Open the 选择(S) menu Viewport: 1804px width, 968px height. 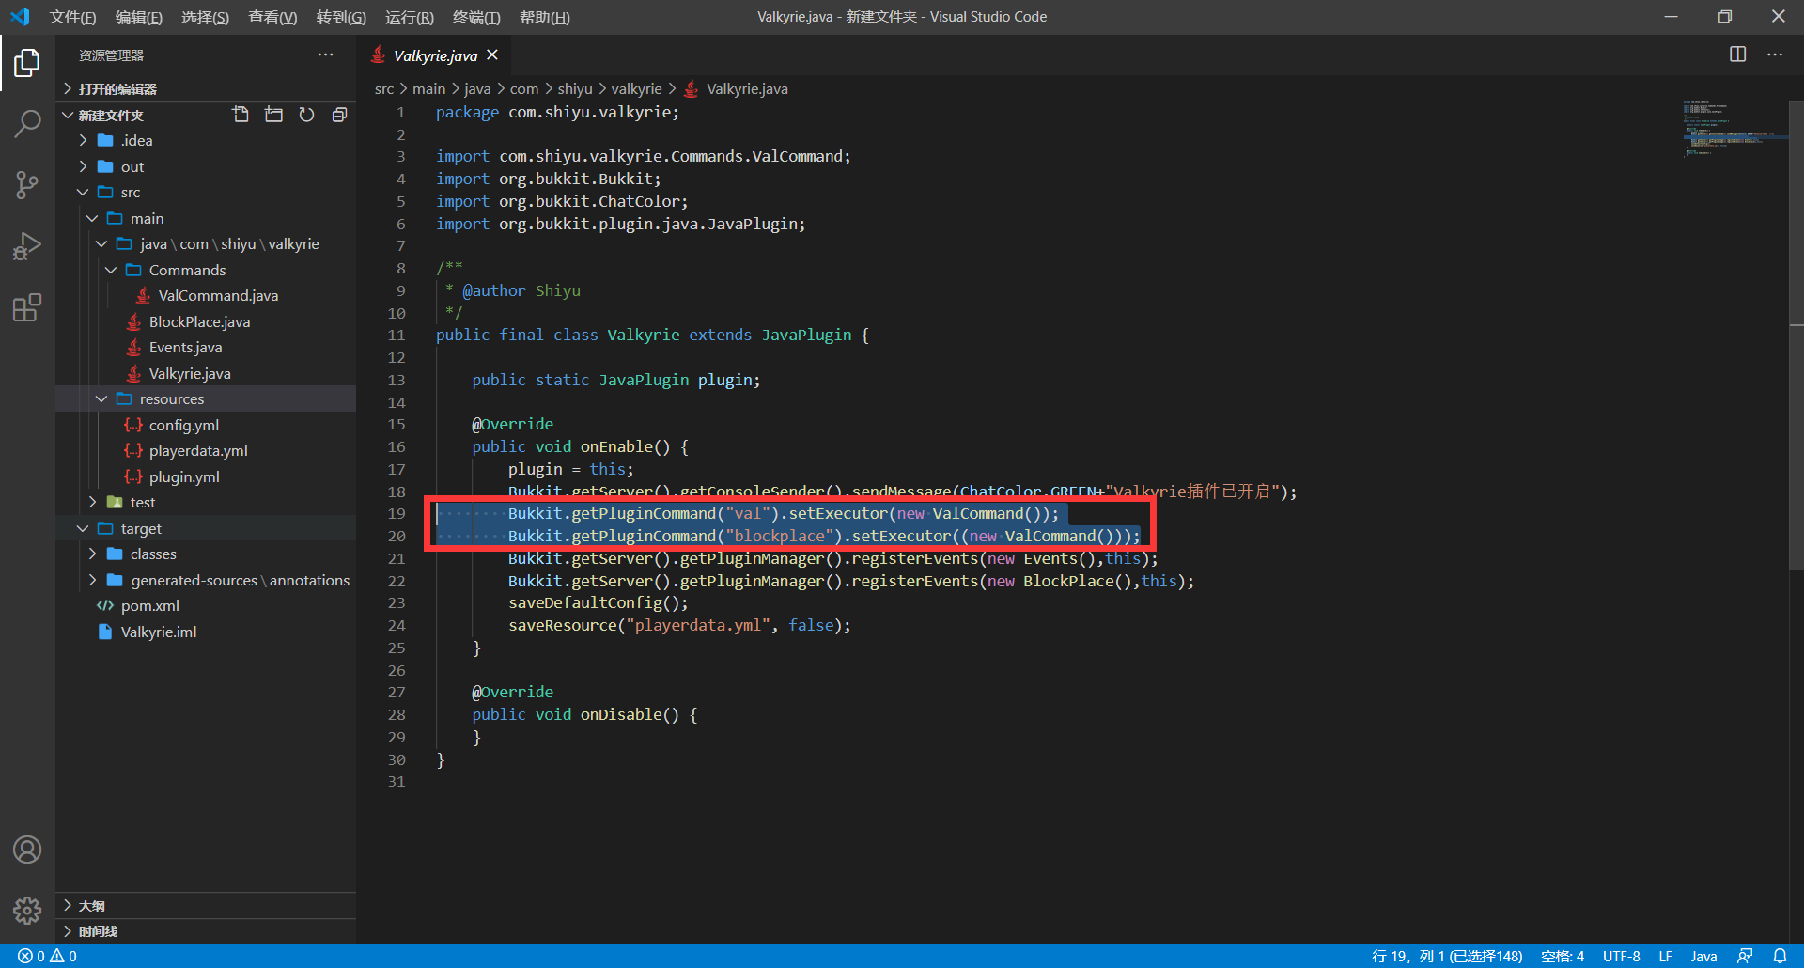(x=205, y=17)
